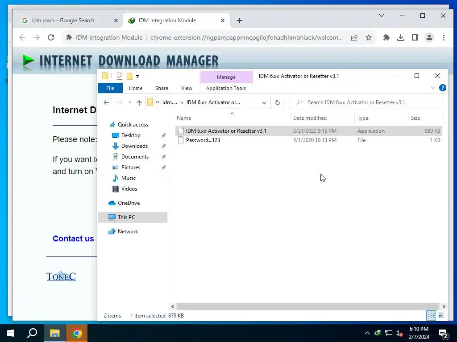Expand Customize Quick Access Toolbar dropdown
This screenshot has height=342, width=457.
(137, 77)
